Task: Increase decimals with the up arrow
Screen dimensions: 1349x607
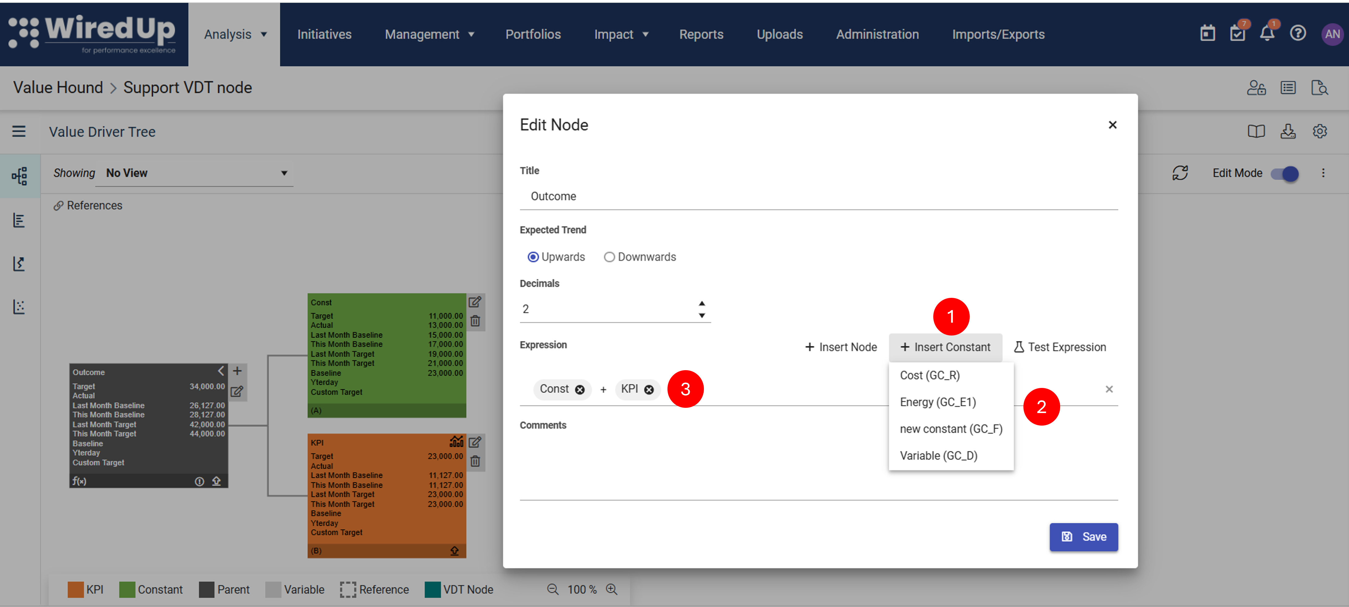Action: (702, 303)
